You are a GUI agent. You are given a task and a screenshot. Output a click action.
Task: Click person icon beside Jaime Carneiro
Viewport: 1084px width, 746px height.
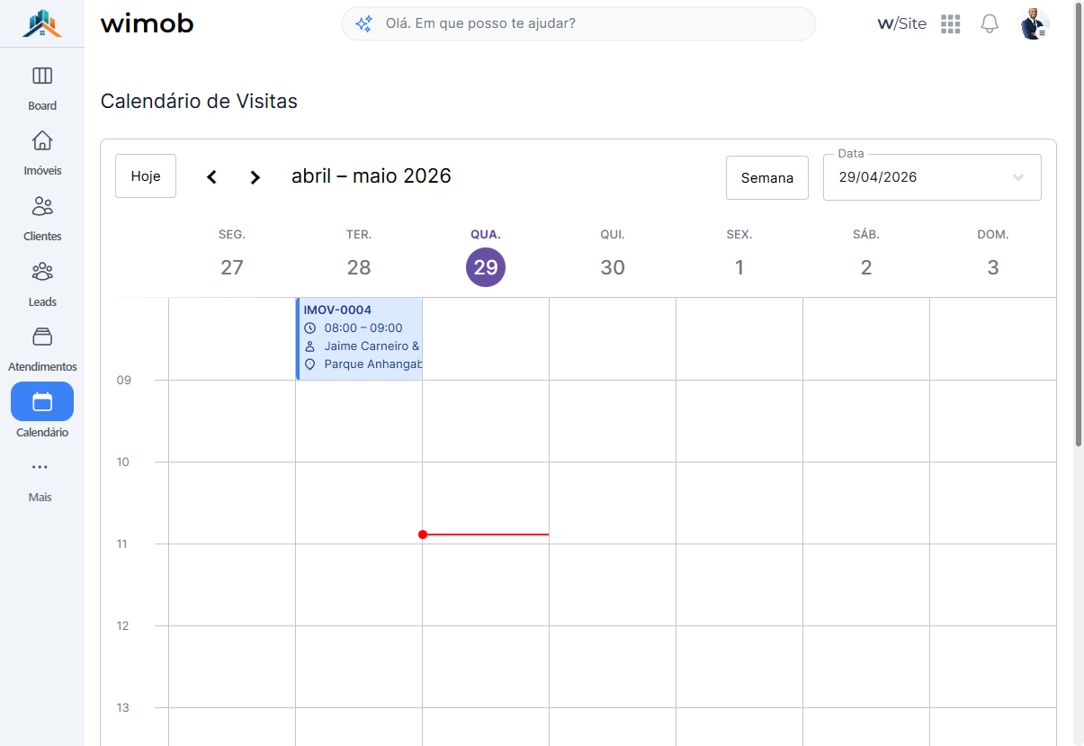click(310, 346)
